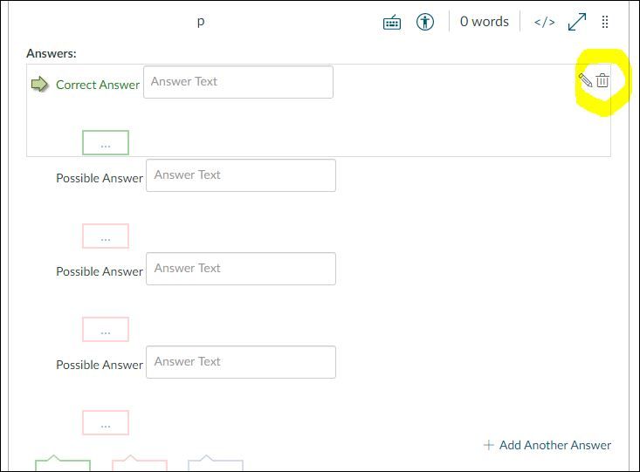Click the Correct Answer text field
The height and width of the screenshot is (472, 640).
pos(237,82)
